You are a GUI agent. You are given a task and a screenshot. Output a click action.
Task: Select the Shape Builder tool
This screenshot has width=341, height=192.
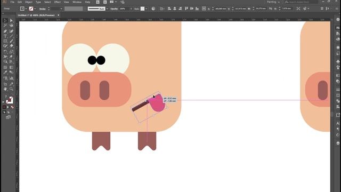point(5,62)
